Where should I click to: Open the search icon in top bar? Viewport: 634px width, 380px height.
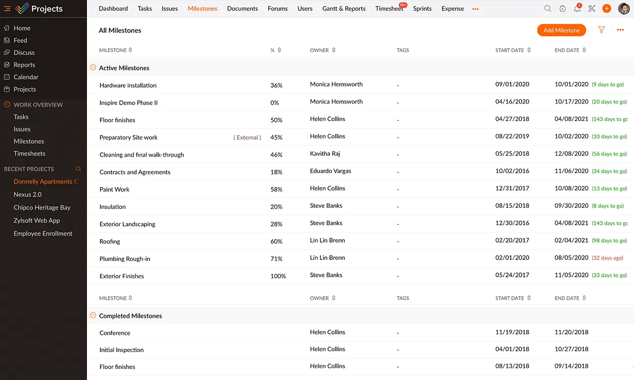point(548,8)
